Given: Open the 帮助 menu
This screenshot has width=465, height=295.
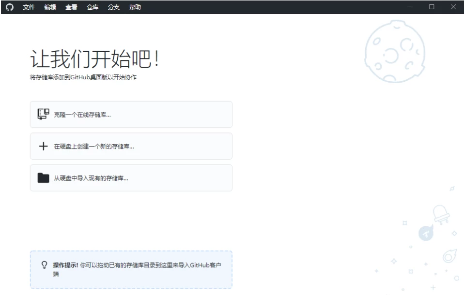Looking at the screenshot, I should coord(135,7).
